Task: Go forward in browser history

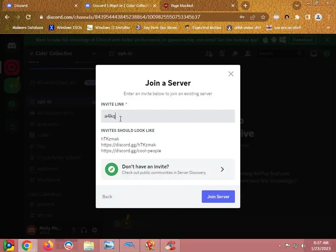Action: [x=18, y=17]
